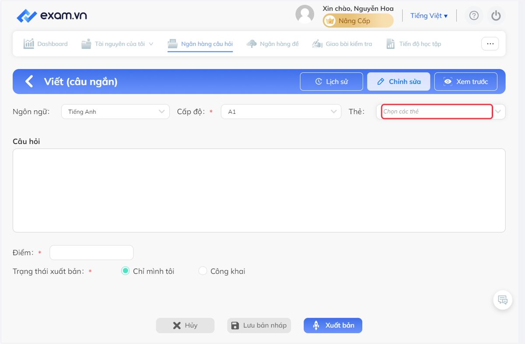The width and height of the screenshot is (525, 344).
Task: Click the crown icon on Nâng Cấp
Action: (330, 21)
